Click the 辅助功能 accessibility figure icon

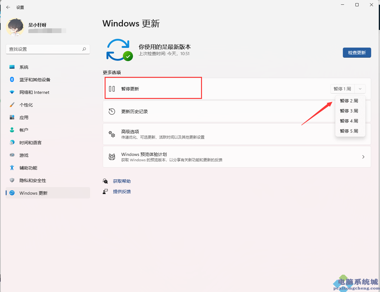point(12,168)
